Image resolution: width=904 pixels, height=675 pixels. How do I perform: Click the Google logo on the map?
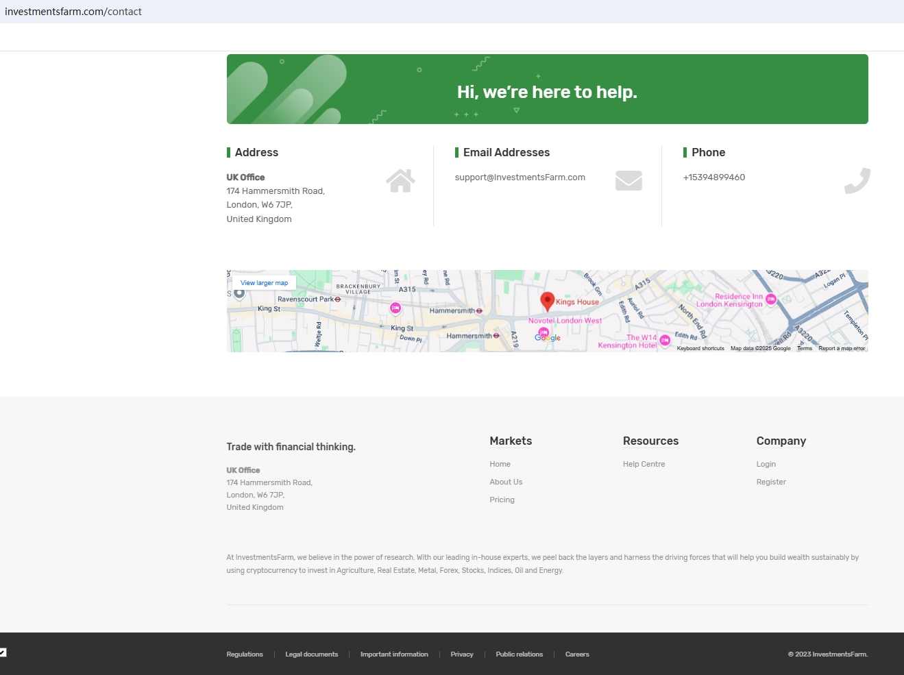tap(548, 338)
